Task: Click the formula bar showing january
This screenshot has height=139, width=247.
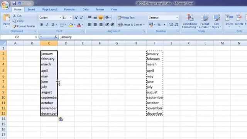Action: [153, 37]
